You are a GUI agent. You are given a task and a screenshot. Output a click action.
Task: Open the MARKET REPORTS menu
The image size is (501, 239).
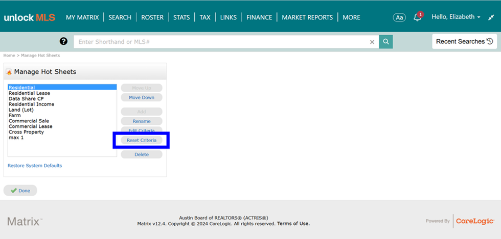tap(307, 17)
